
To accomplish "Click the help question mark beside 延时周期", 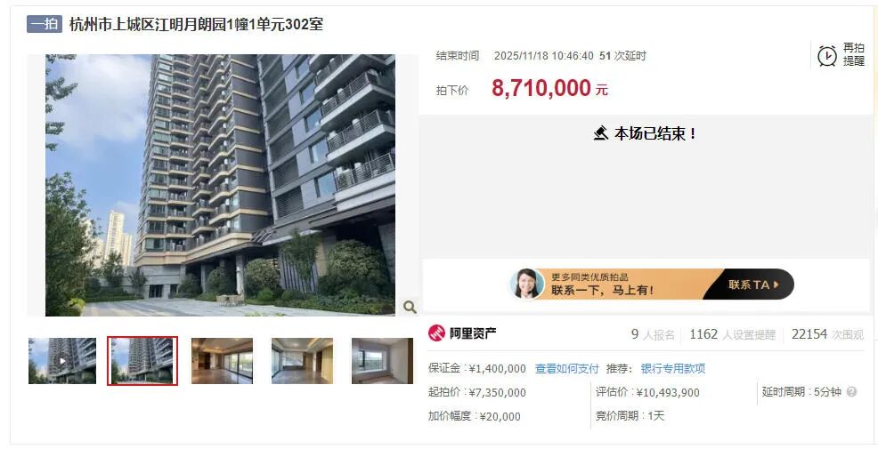I will point(851,391).
